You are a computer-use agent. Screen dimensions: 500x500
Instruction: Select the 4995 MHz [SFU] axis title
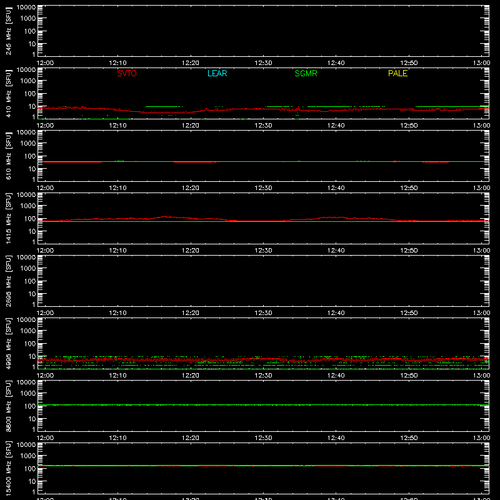point(8,343)
